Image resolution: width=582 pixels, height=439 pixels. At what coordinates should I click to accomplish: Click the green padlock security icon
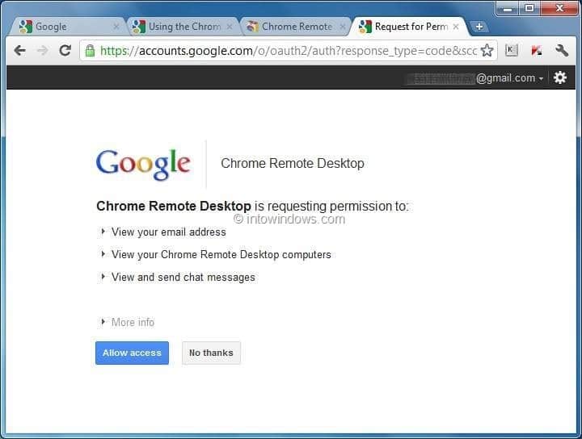tap(90, 50)
